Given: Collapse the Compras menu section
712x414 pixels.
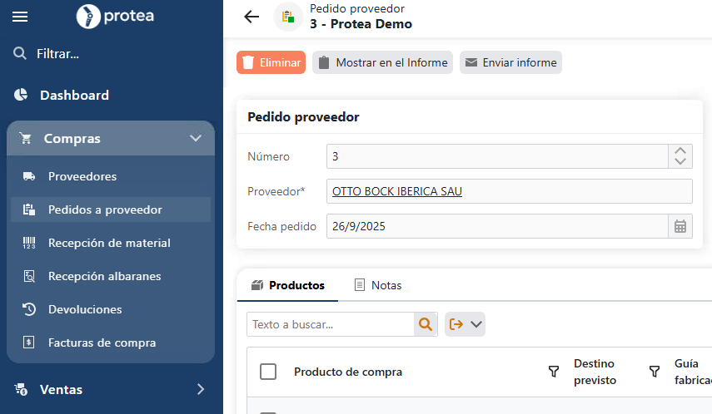Looking at the screenshot, I should 196,139.
